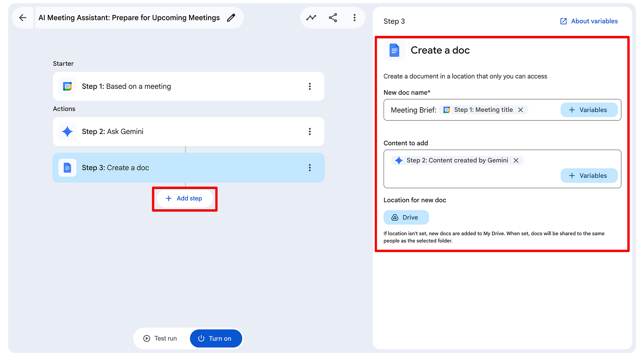Screen dimensions: 640x357
Task: Open top toolbar more options menu
Action: (354, 18)
